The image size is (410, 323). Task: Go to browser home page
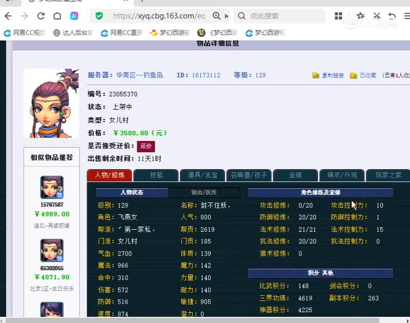(x=57, y=16)
